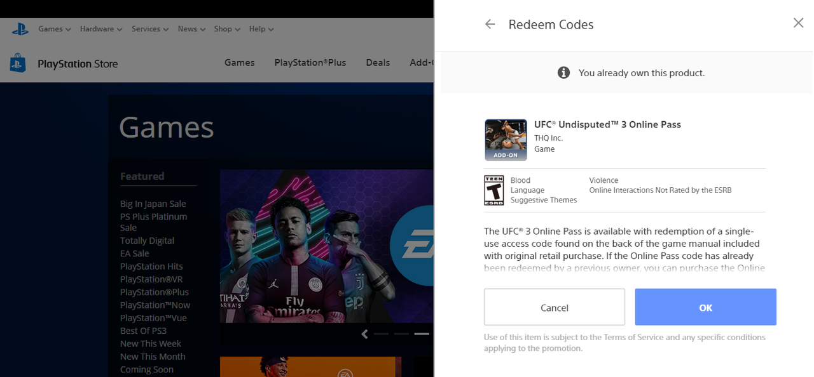Open the PlayStation®Plus sidebar link

click(x=155, y=292)
